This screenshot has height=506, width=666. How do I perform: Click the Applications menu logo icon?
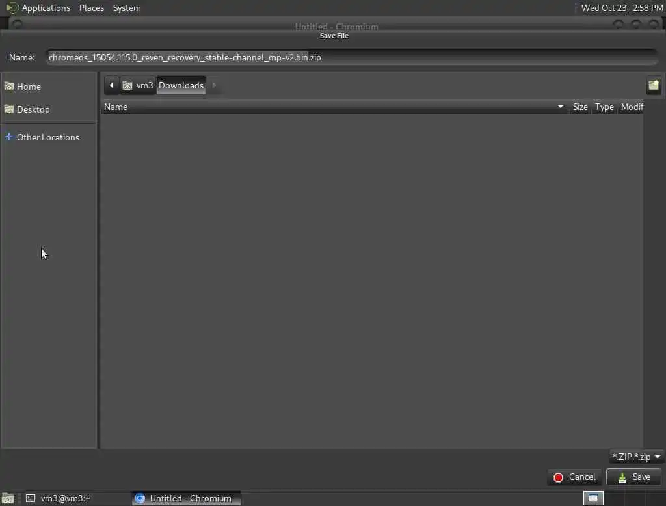click(12, 8)
